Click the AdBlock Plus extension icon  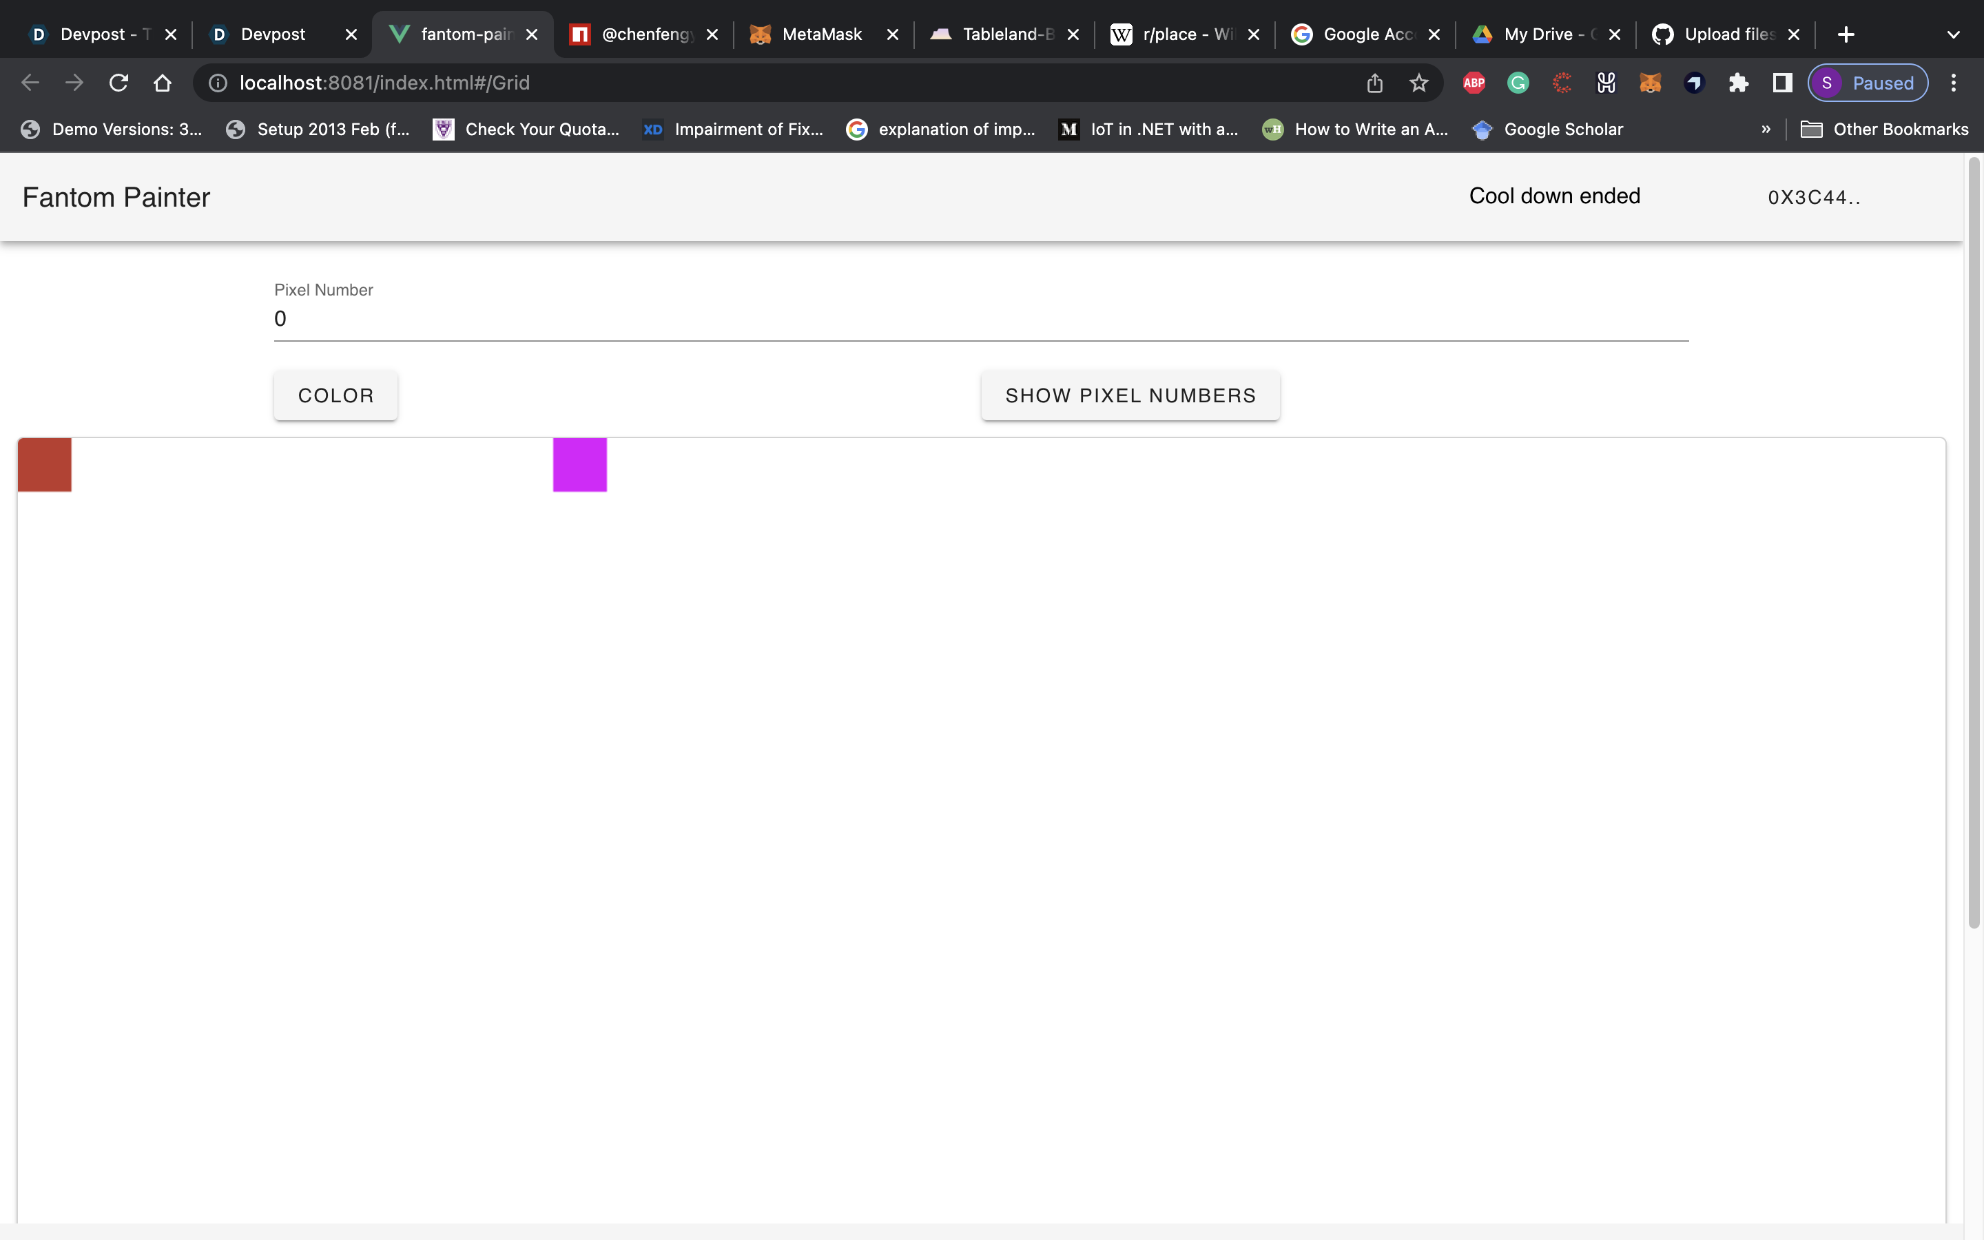pyautogui.click(x=1474, y=83)
